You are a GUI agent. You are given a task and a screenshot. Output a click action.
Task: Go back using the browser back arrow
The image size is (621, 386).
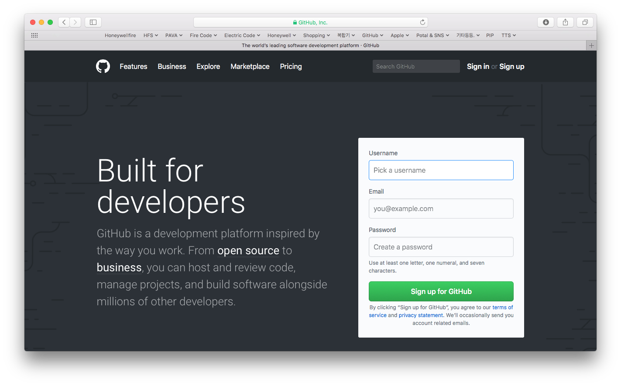coord(64,22)
